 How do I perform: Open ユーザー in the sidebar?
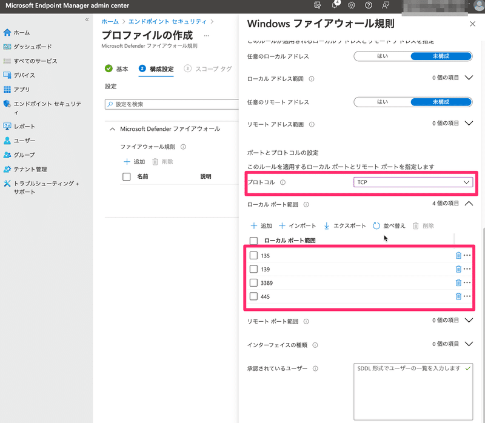coord(19,141)
